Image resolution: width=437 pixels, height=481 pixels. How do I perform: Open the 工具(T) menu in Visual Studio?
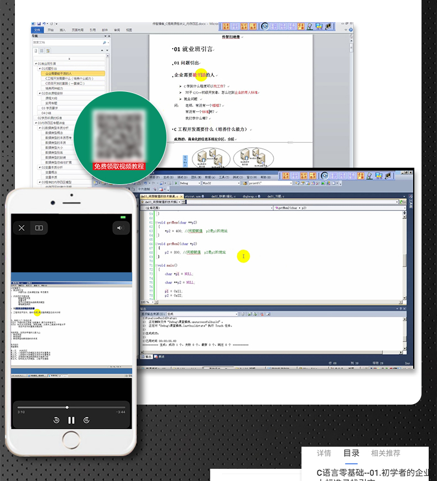coord(224,177)
